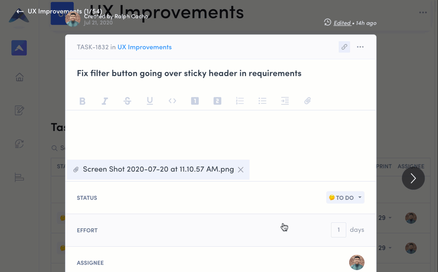Copy task link with link icon
Screen dimensions: 438x272
tap(344, 47)
